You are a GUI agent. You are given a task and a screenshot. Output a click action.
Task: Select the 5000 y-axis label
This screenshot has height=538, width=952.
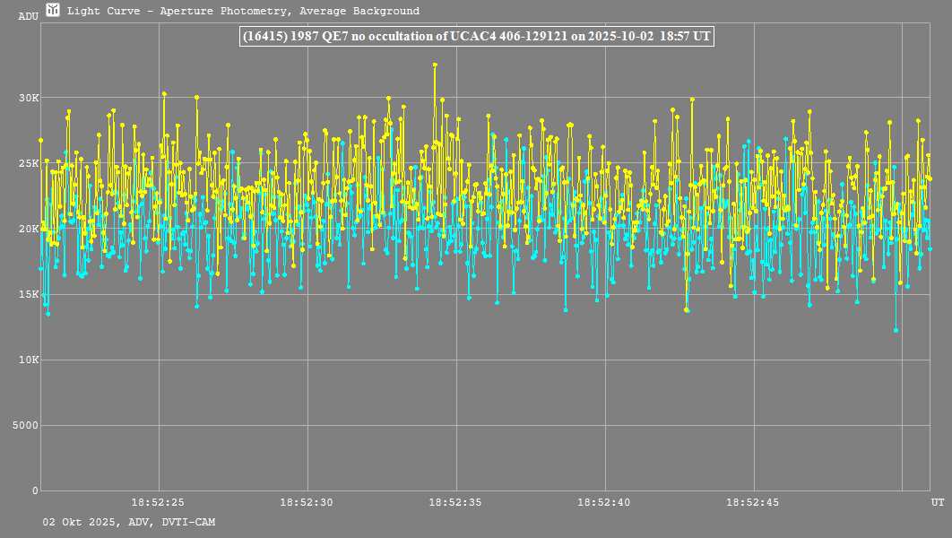point(27,425)
